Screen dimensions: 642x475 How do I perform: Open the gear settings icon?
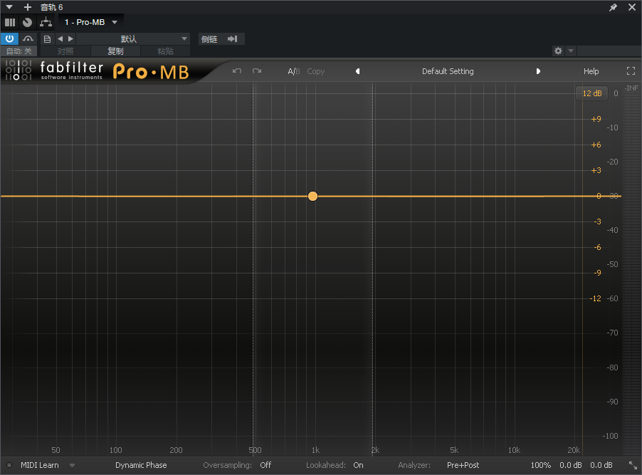(558, 51)
